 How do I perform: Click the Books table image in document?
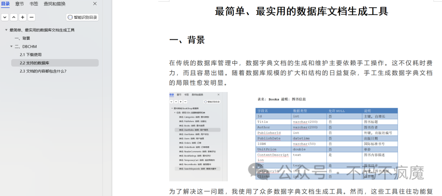coord(327,139)
